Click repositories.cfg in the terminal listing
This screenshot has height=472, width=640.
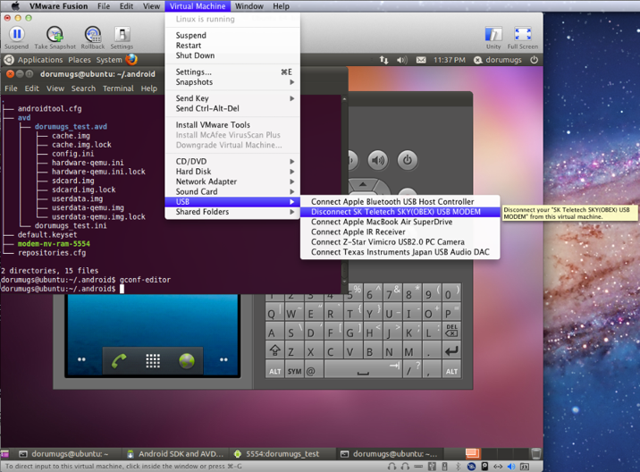pyautogui.click(x=52, y=253)
